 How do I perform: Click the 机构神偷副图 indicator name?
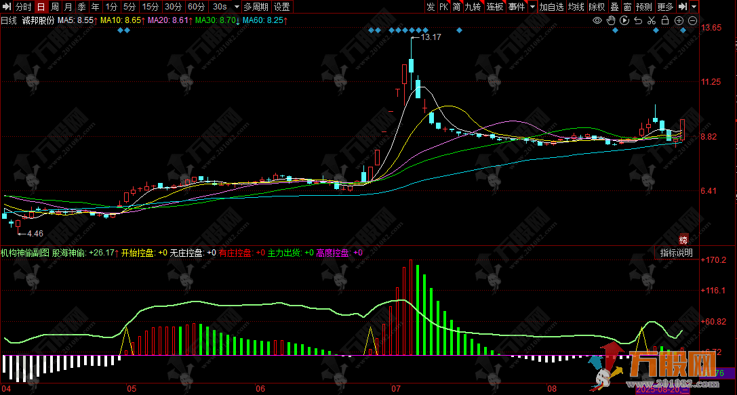[25, 253]
